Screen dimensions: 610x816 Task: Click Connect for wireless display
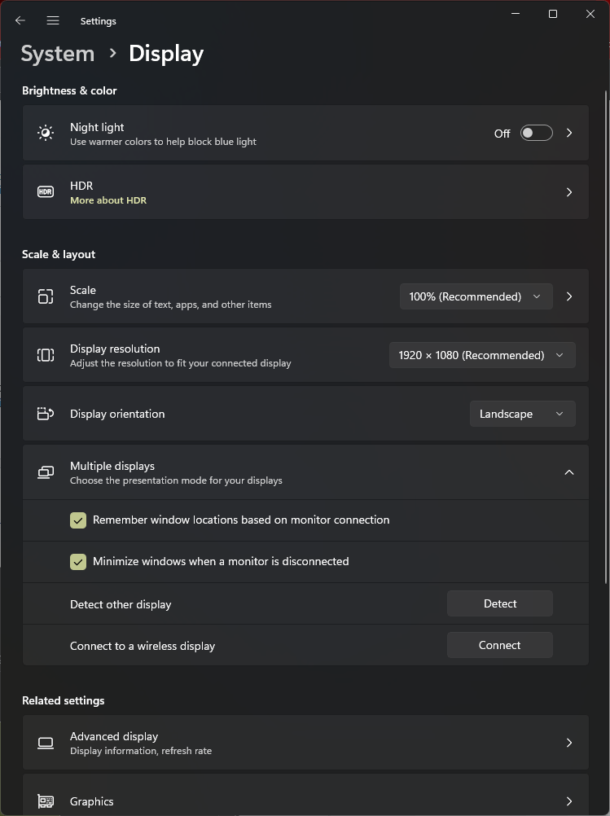click(x=499, y=644)
